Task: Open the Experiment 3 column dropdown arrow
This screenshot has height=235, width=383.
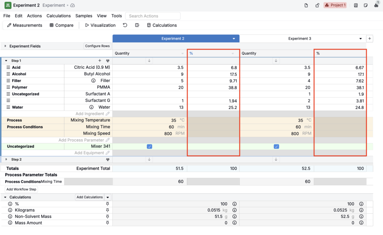Action: click(361, 39)
